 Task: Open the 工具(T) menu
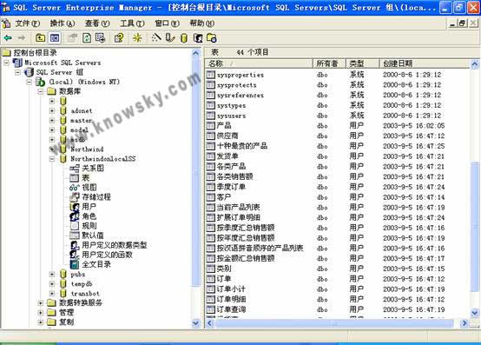132,23
